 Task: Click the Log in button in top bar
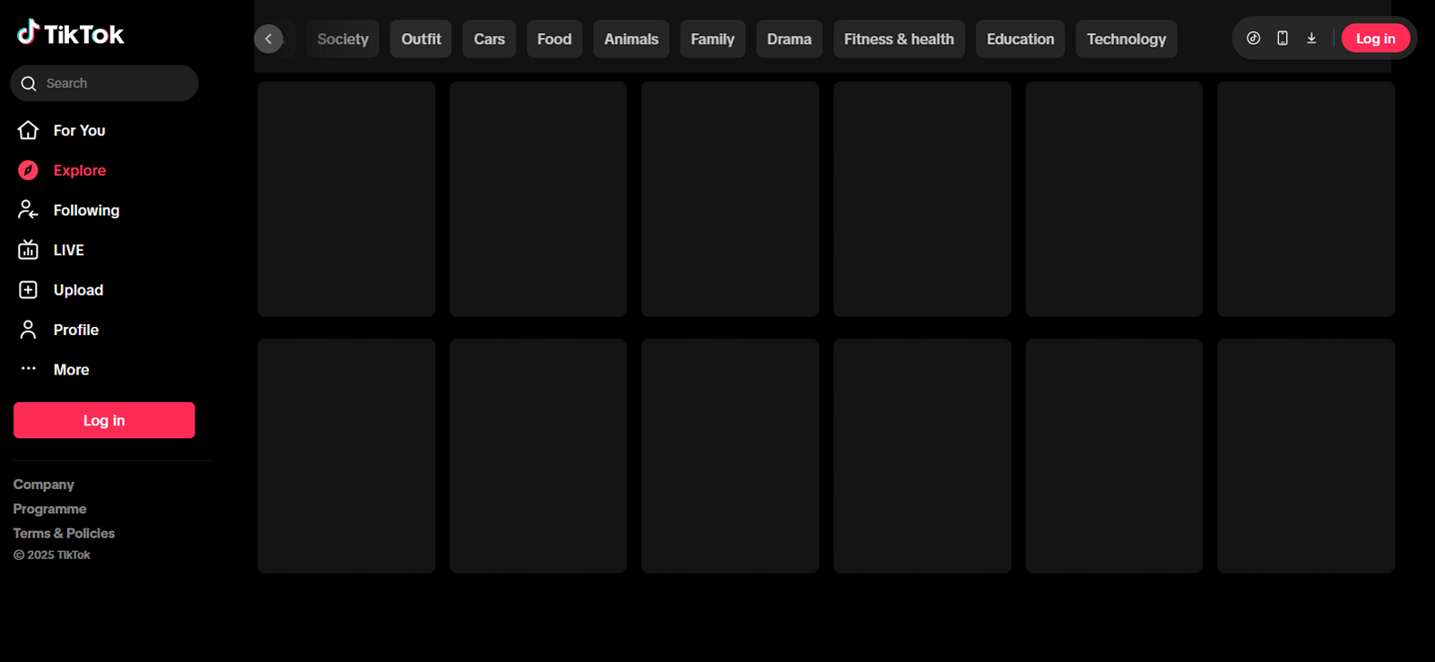[x=1375, y=39]
